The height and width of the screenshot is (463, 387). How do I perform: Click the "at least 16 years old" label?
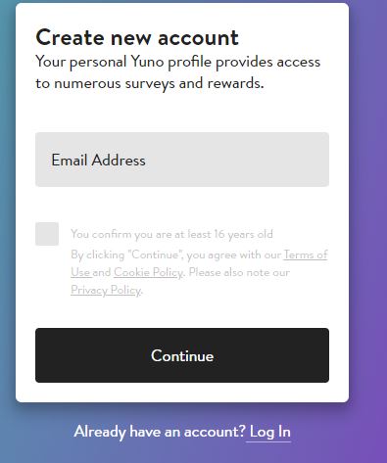pyautogui.click(x=171, y=234)
